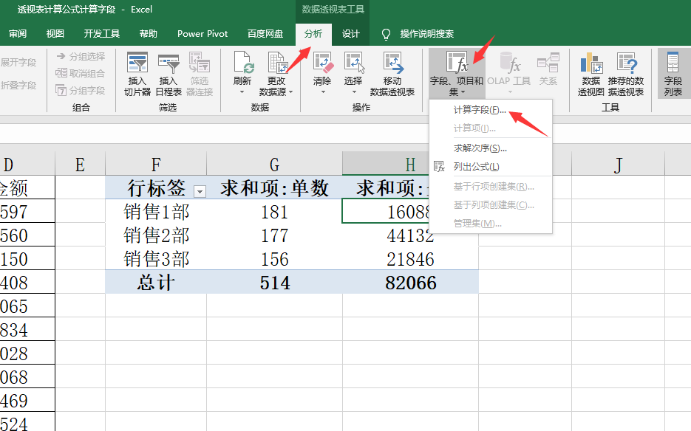Open the 开发工具 ribbon tab
This screenshot has height=431, width=691.
pos(102,34)
